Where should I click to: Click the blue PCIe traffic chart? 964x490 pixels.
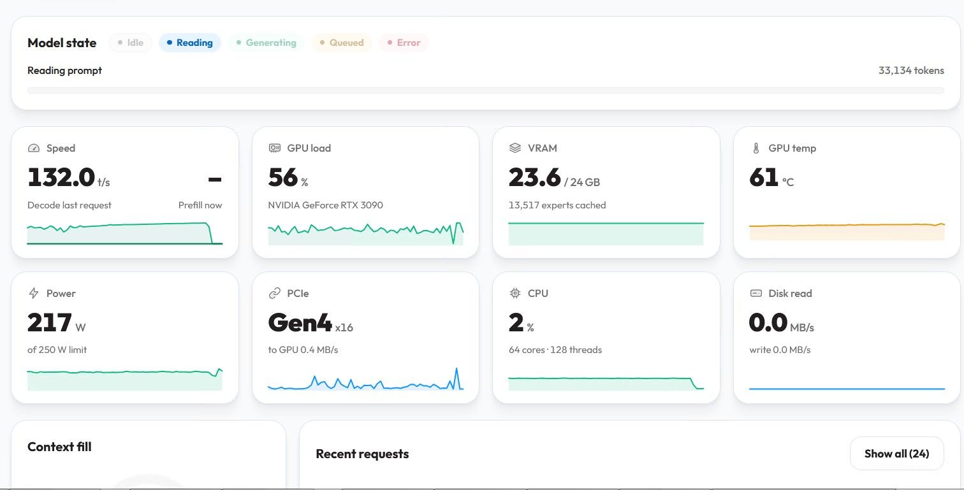click(x=366, y=378)
